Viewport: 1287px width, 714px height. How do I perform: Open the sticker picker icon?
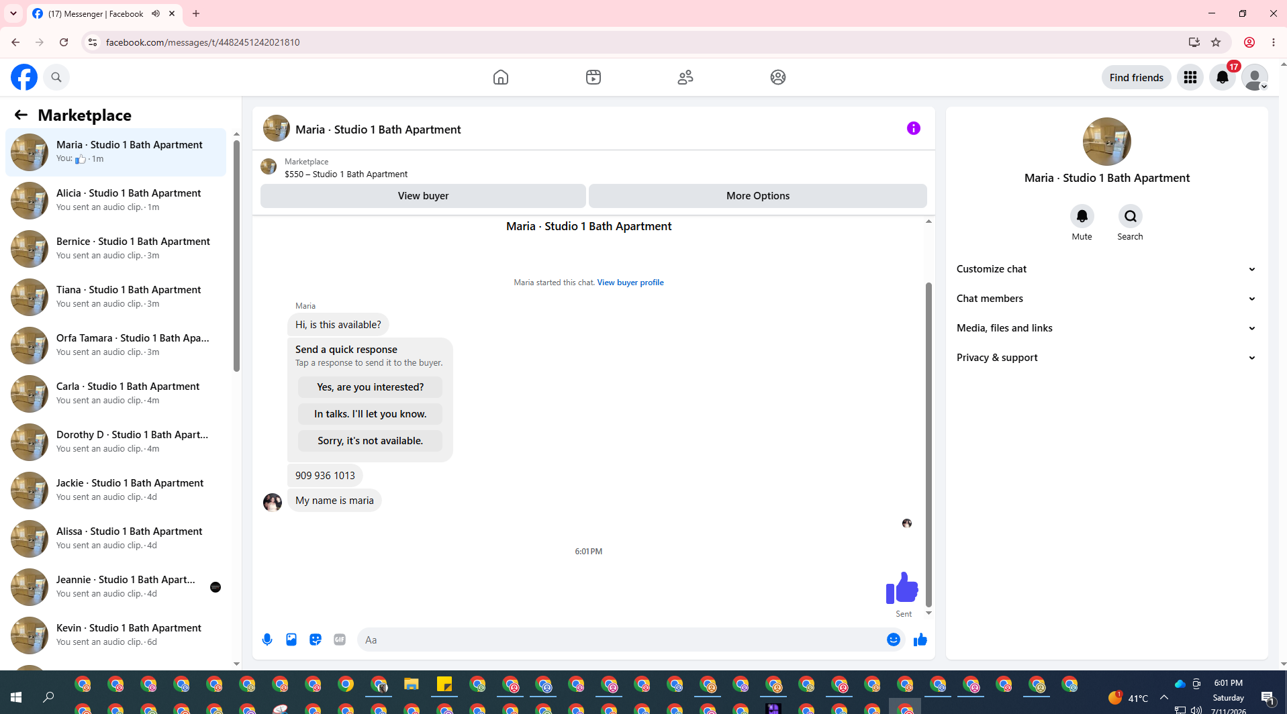click(316, 640)
